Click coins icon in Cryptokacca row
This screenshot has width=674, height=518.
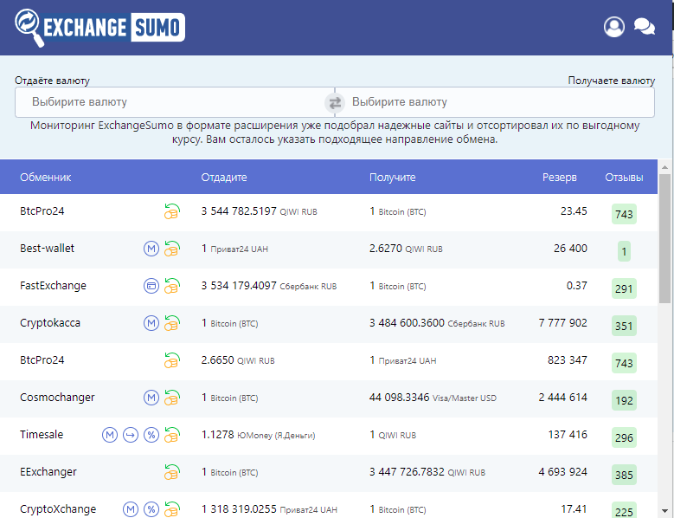(172, 323)
